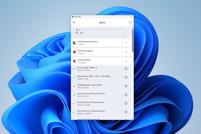
Task: Choose the tech_pundit | Node-2 server
Action: coord(96,69)
